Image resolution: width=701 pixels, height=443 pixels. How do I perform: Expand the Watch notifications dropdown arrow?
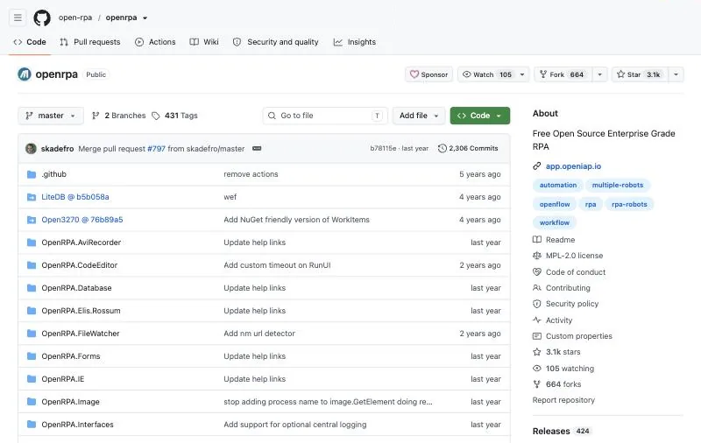pos(522,74)
